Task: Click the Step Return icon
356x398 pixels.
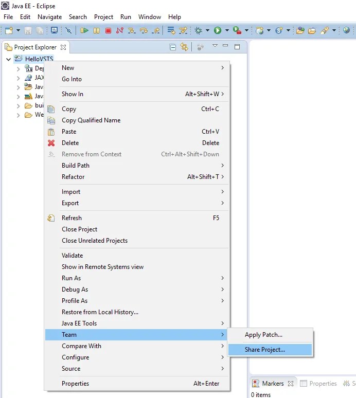Action: (156, 31)
